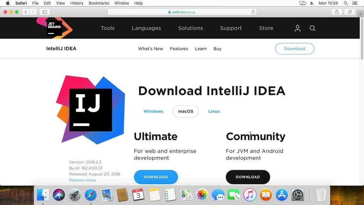Screen dimensions: 364x205
Task: Expand the Languages navigation menu
Action: click(x=146, y=28)
